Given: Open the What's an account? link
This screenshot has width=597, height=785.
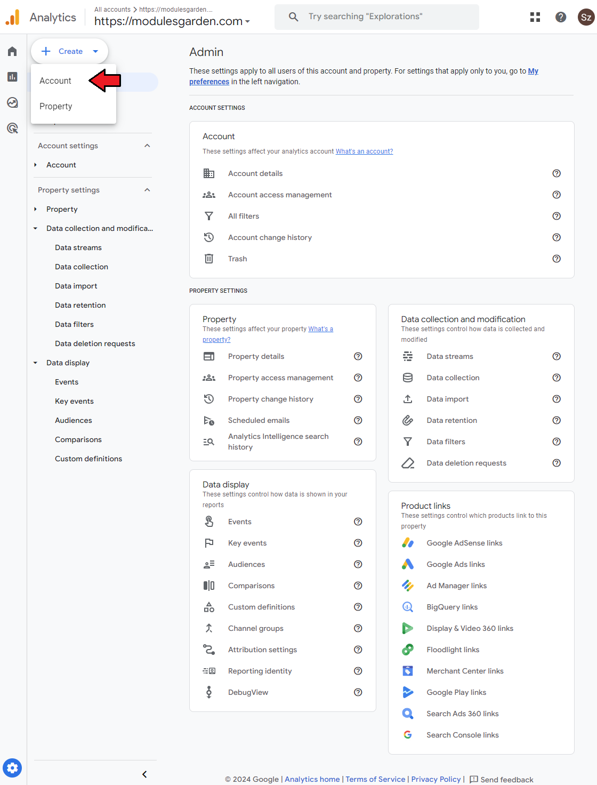Looking at the screenshot, I should tap(364, 151).
